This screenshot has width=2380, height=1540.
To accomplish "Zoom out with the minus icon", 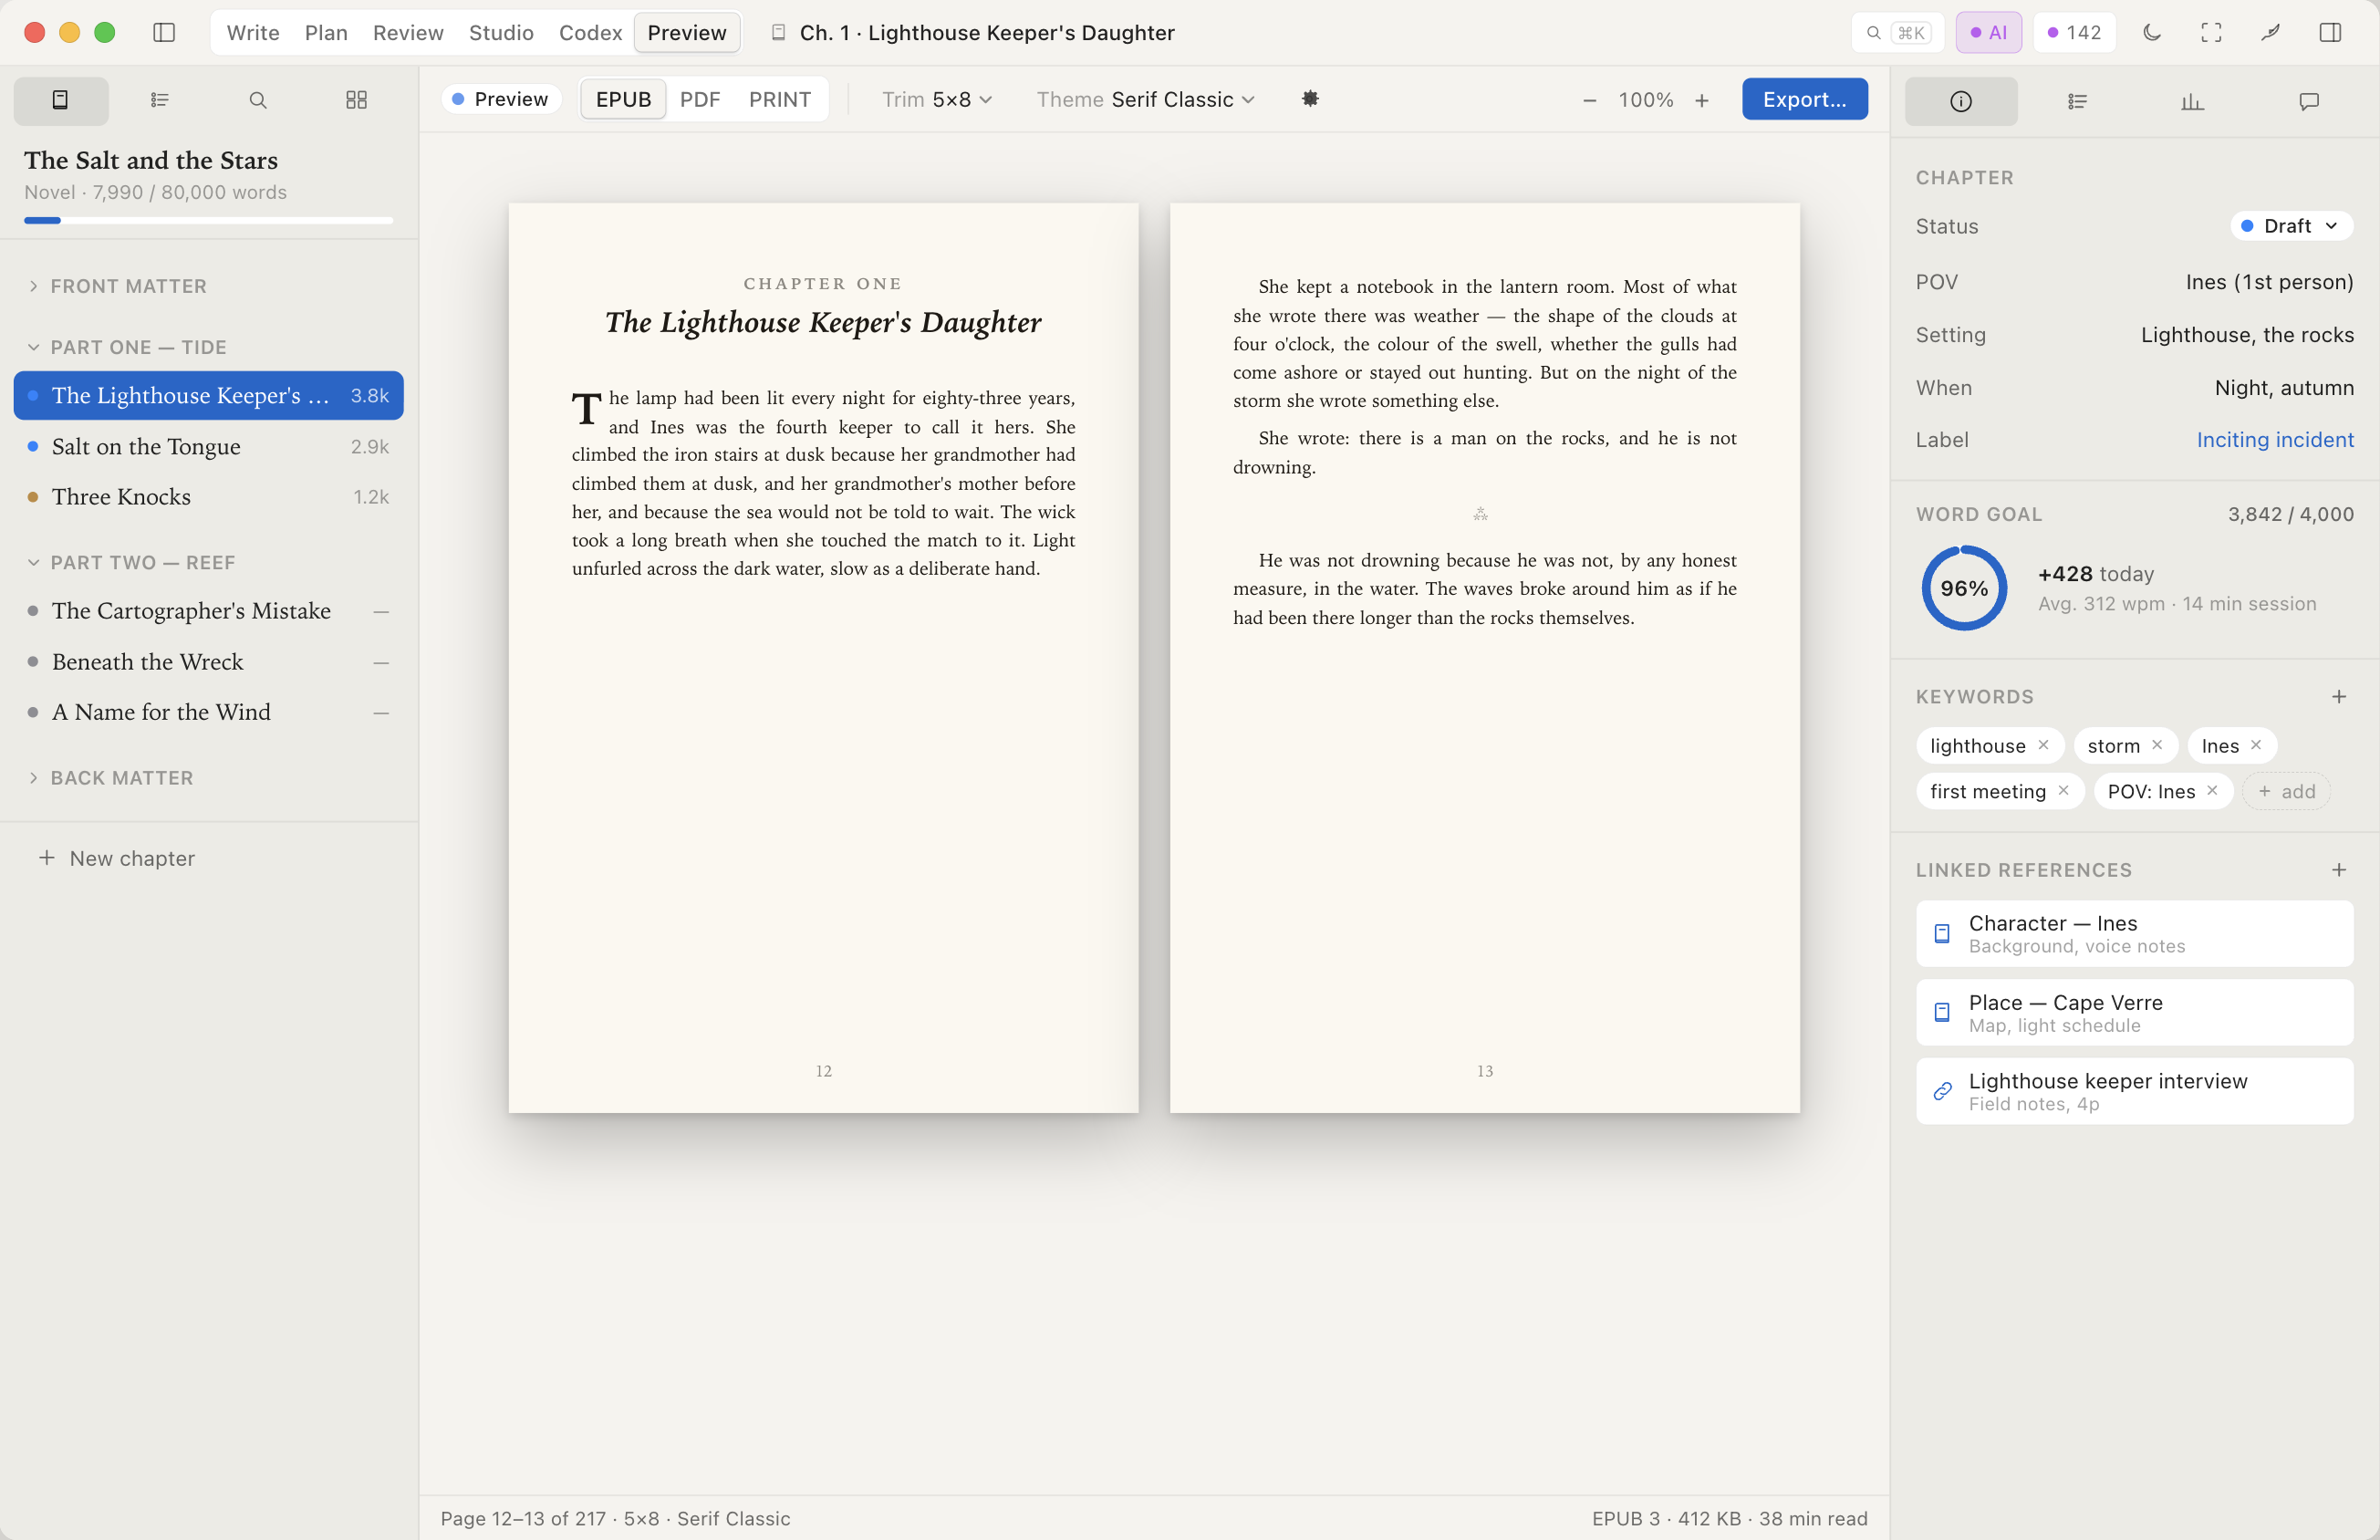I will [x=1589, y=100].
